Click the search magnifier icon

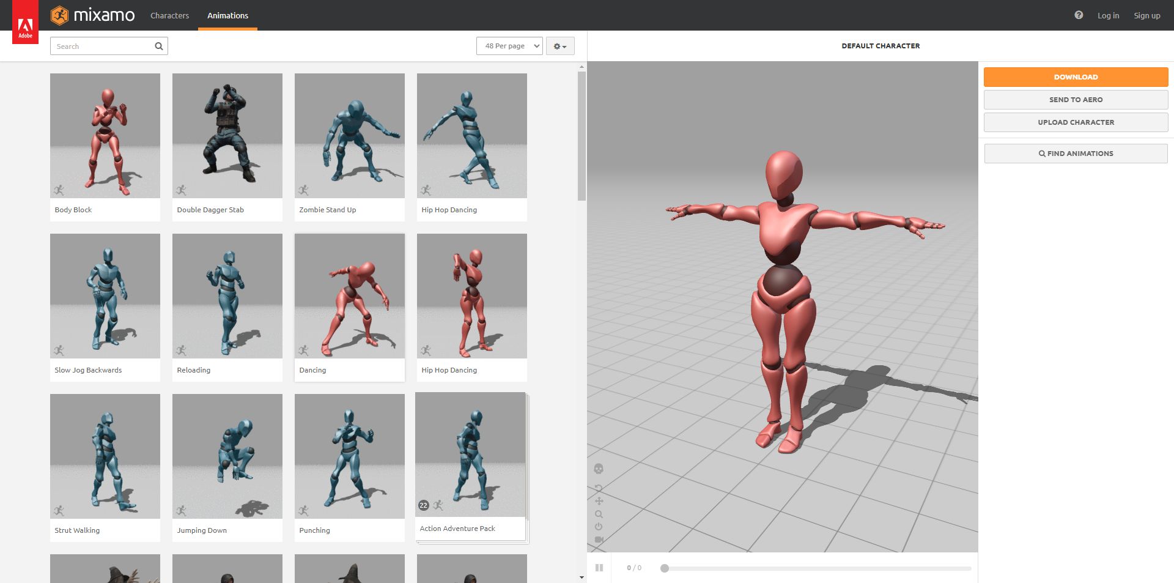coord(159,46)
